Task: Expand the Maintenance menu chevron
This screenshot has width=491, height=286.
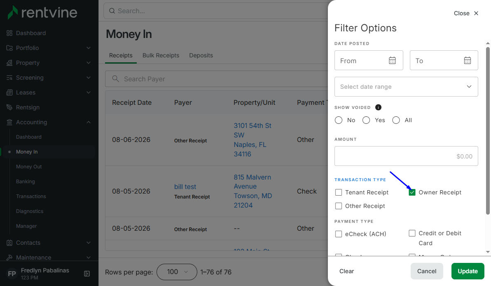Action: [x=89, y=258]
